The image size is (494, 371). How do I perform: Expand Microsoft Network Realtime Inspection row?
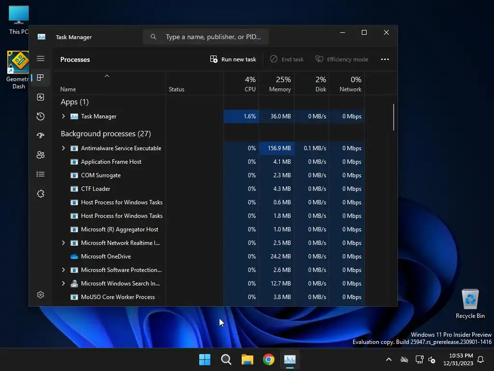63,243
